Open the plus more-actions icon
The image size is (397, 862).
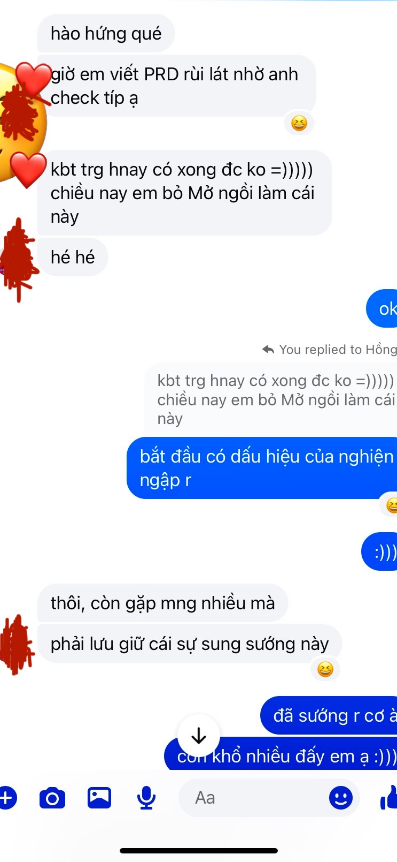[x=6, y=798]
